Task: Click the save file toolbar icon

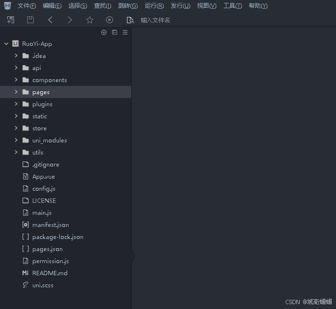Action: [x=30, y=20]
